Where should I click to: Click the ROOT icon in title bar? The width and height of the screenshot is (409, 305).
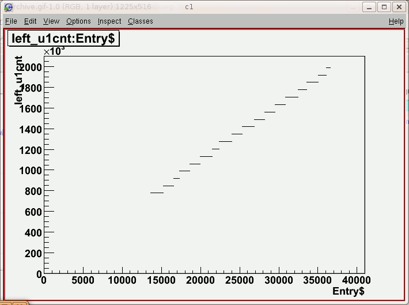coord(8,7)
